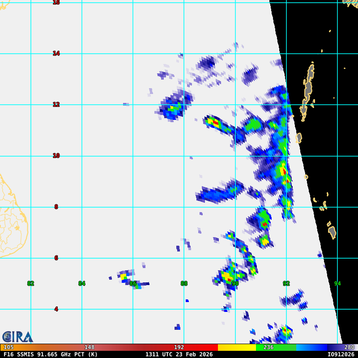Click the timestamp text 1311 UTC 23 Feb 2026
The image size is (358, 358).
click(179, 354)
